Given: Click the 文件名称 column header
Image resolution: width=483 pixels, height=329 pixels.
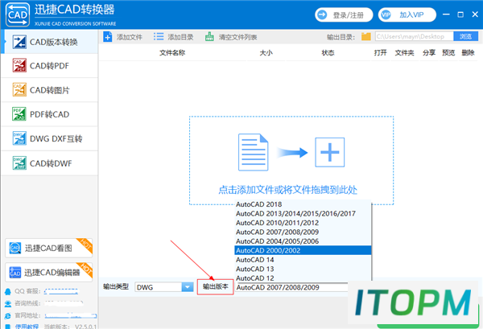Looking at the screenshot, I should tap(172, 53).
